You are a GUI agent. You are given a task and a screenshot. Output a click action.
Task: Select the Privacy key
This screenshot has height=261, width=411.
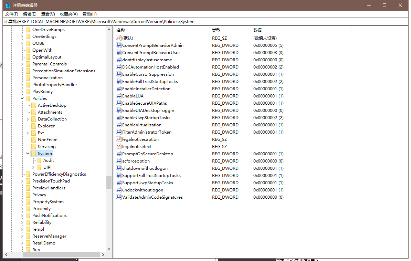click(39, 195)
